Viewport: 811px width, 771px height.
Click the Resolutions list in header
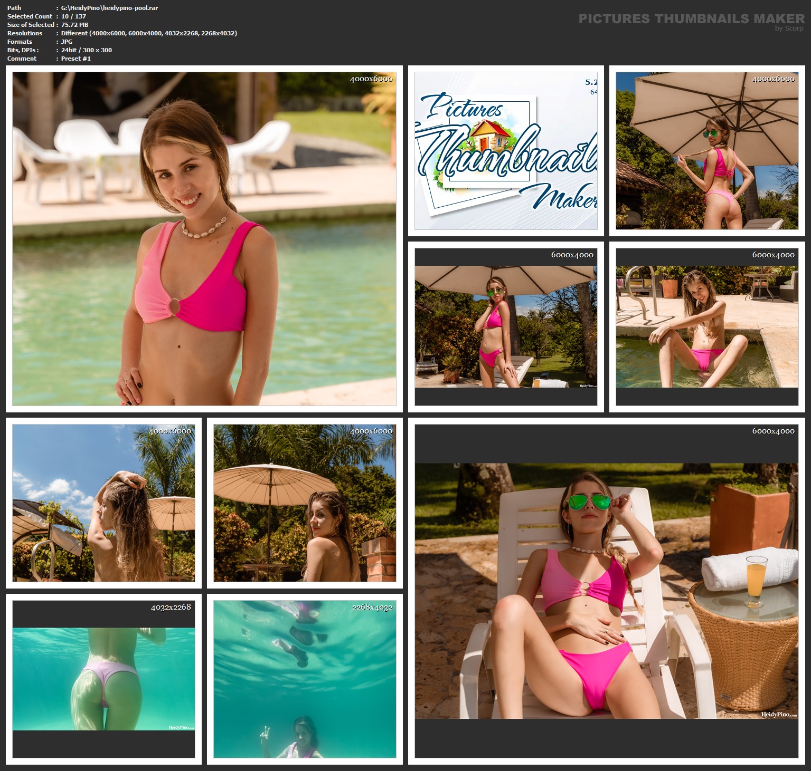[x=149, y=33]
